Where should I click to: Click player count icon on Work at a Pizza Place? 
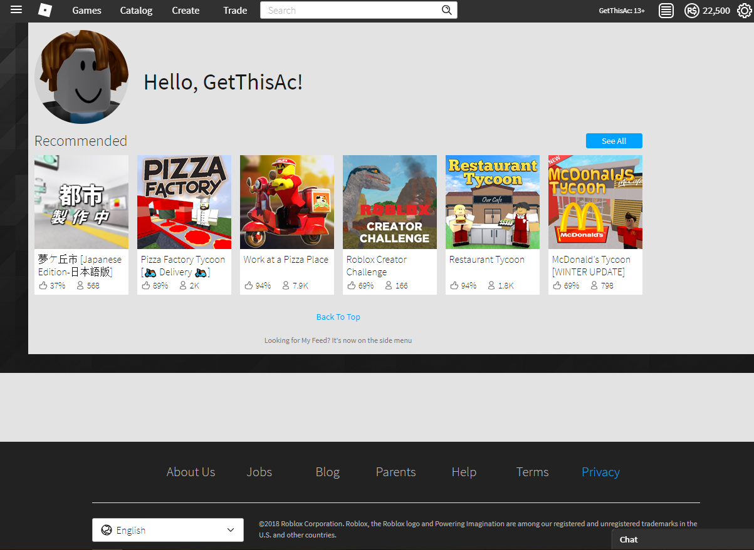click(286, 285)
